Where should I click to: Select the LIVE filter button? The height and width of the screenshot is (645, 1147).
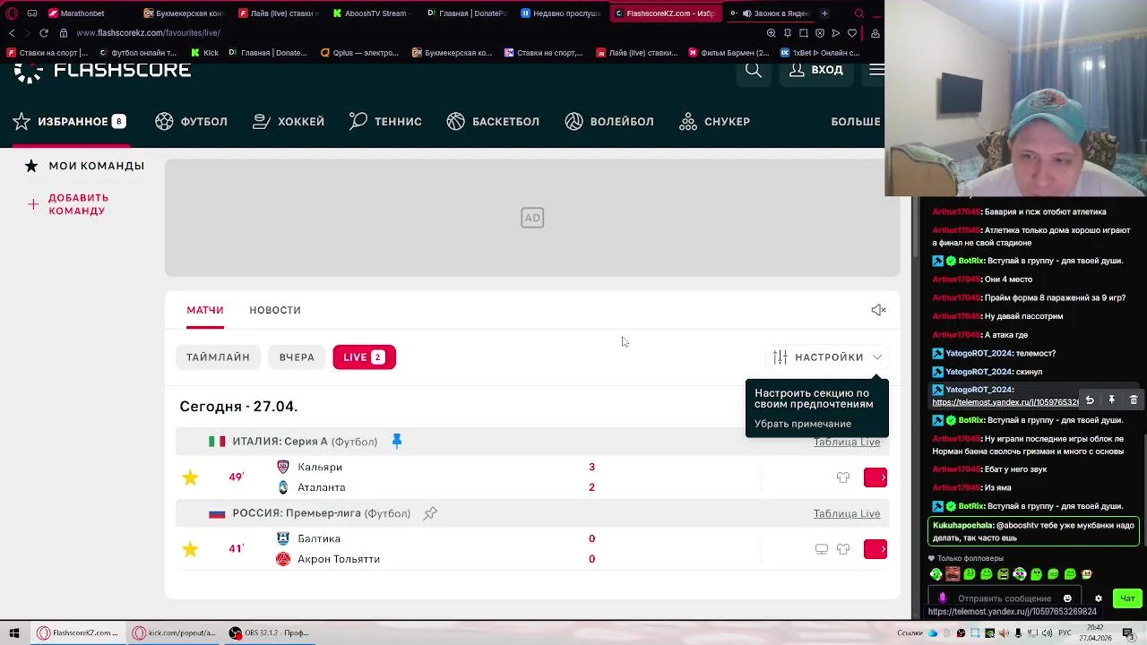pos(364,357)
